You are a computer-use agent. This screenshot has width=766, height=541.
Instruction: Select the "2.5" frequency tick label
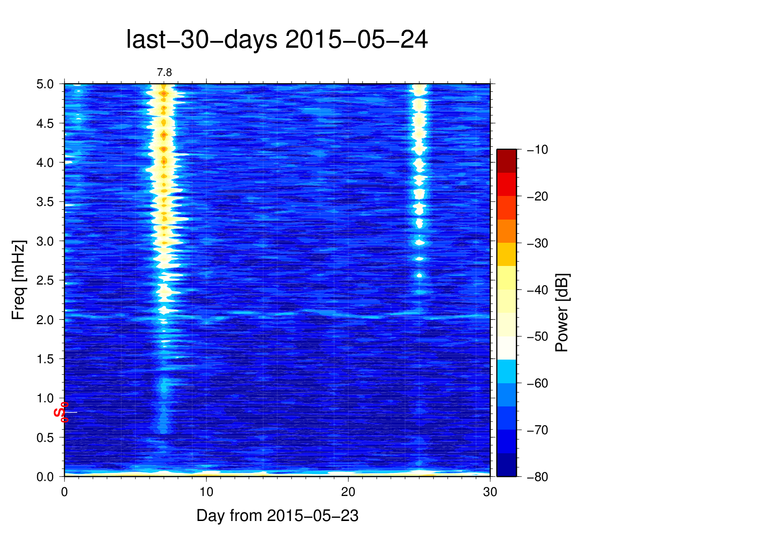45,281
